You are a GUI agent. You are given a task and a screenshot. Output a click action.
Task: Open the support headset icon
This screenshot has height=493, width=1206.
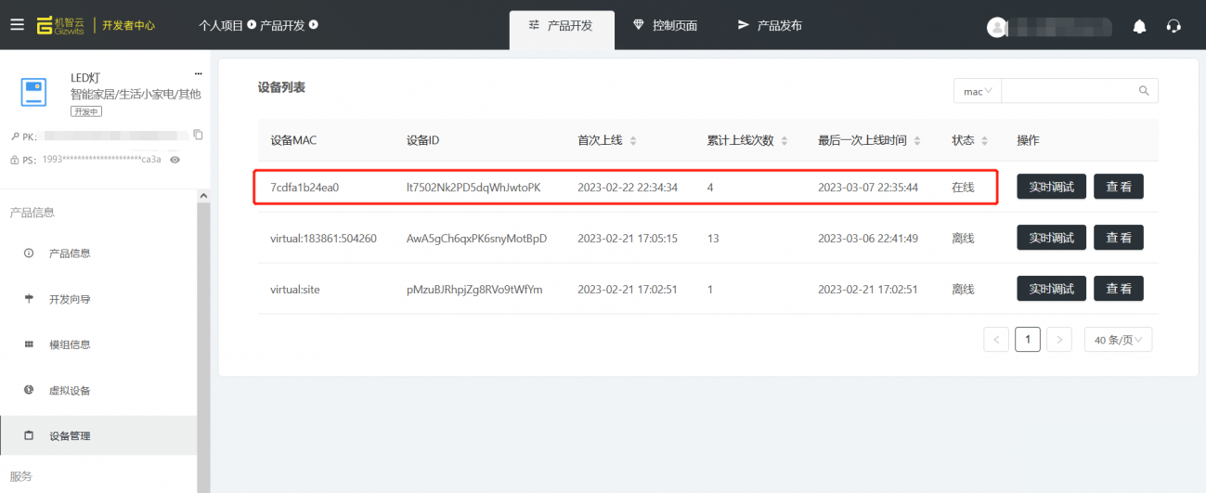pyautogui.click(x=1174, y=26)
